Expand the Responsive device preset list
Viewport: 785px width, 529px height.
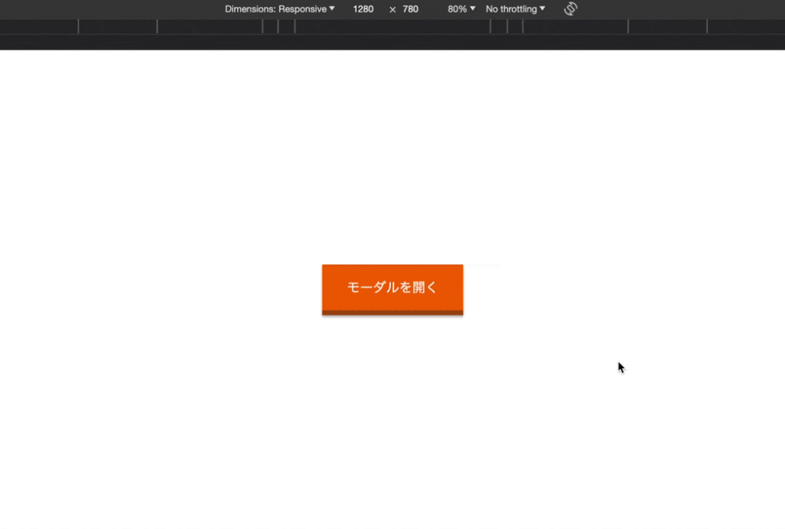pyautogui.click(x=330, y=9)
